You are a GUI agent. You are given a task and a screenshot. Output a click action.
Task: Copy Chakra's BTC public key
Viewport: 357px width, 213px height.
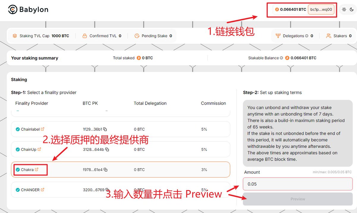(105, 170)
